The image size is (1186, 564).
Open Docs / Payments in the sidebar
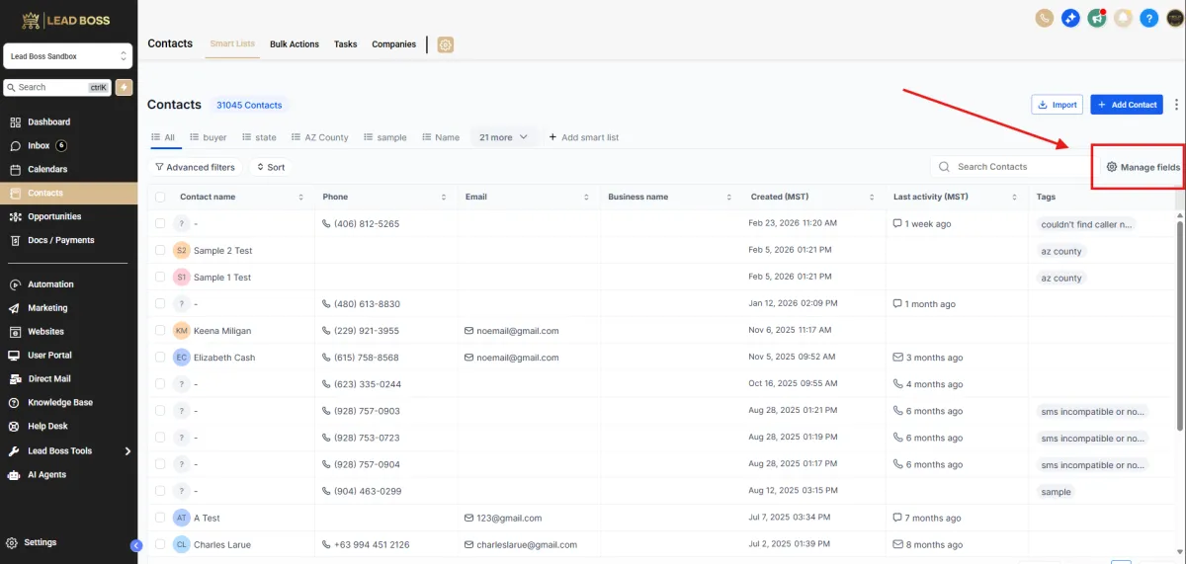tap(61, 240)
